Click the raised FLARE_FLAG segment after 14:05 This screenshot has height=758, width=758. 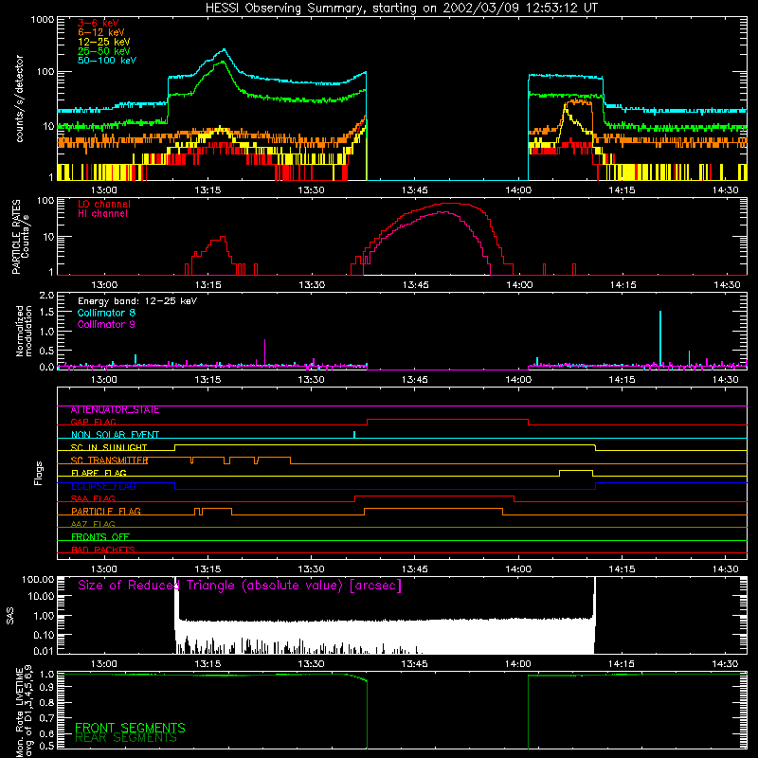pyautogui.click(x=576, y=470)
